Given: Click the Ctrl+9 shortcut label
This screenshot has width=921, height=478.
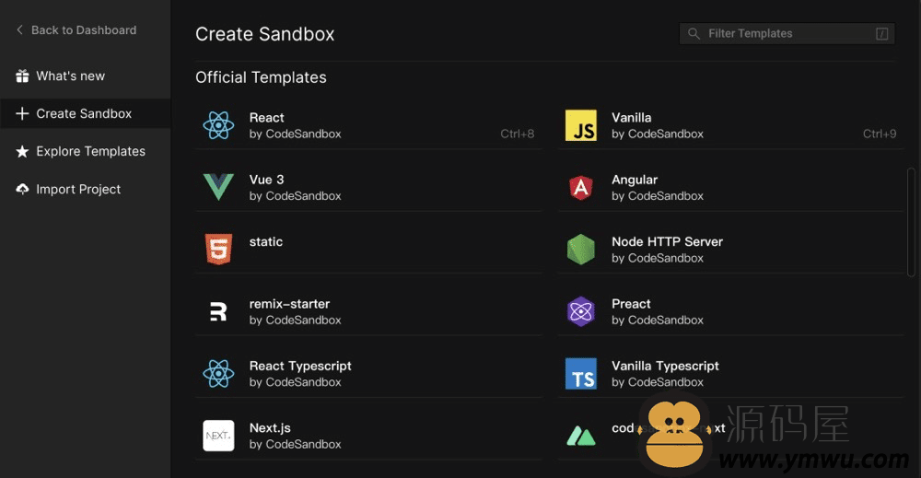Looking at the screenshot, I should click(880, 134).
